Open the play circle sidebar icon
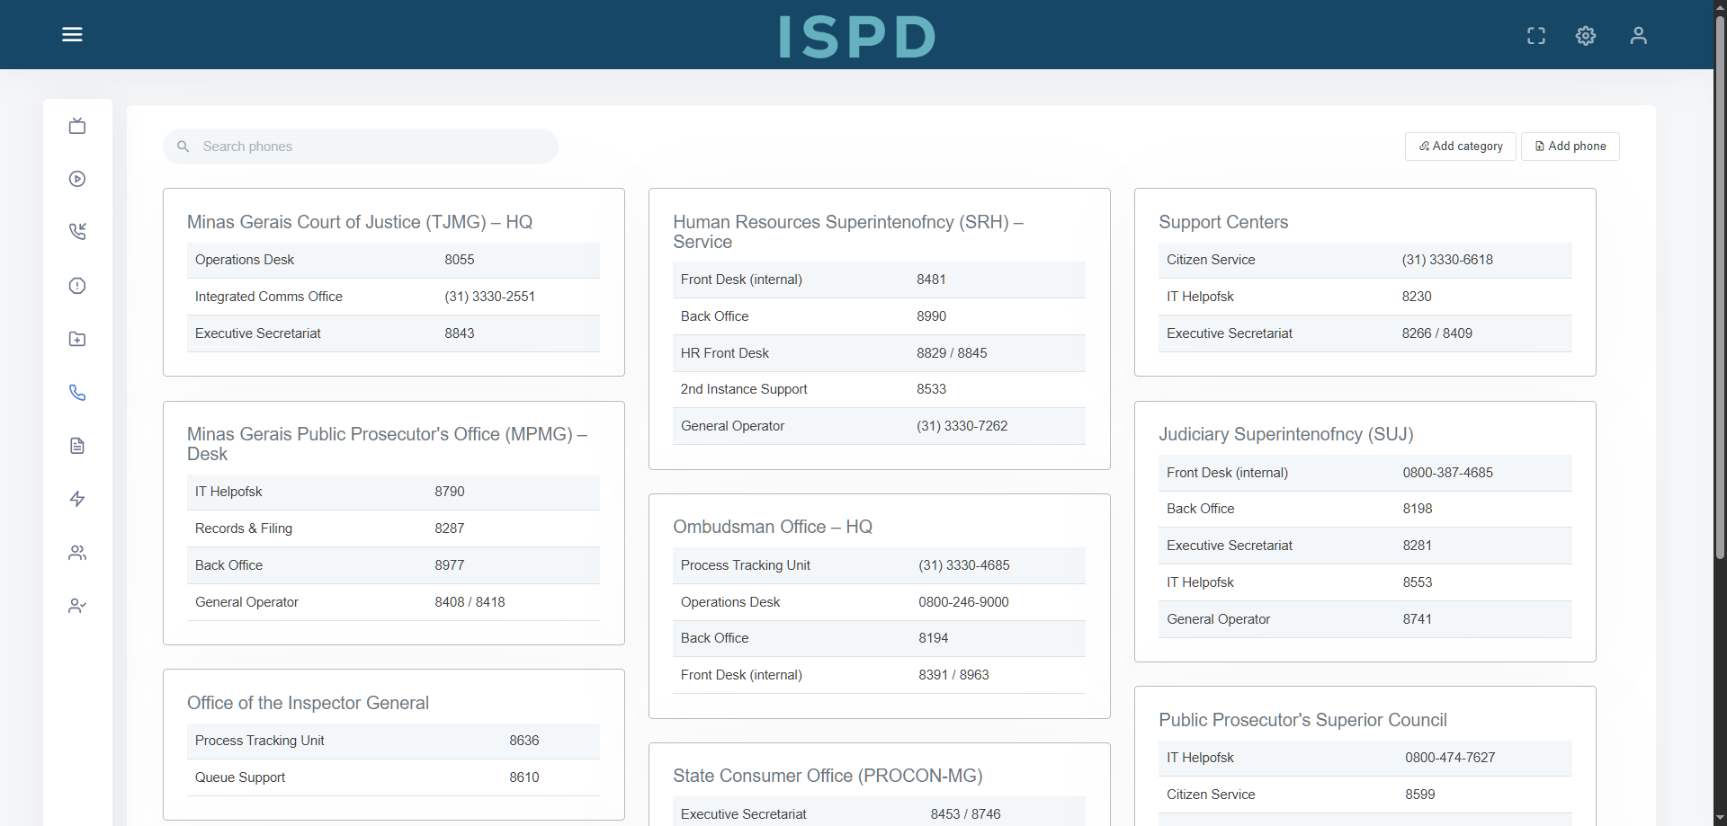Image resolution: width=1727 pixels, height=826 pixels. (x=77, y=179)
